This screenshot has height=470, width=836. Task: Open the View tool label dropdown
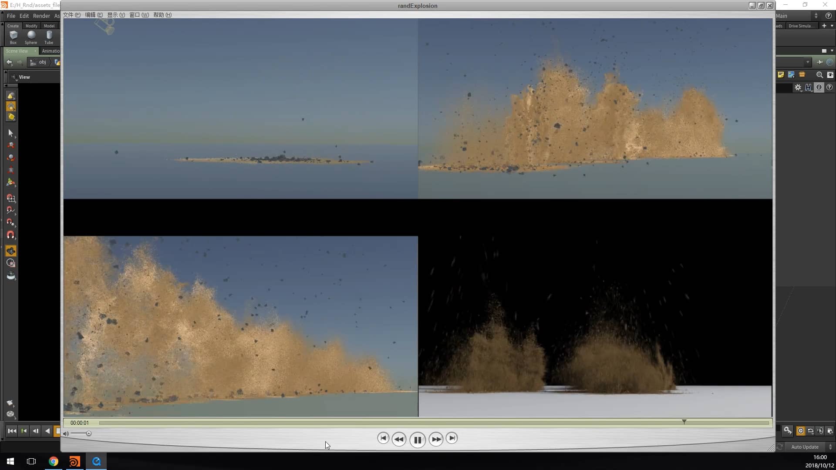pos(21,77)
